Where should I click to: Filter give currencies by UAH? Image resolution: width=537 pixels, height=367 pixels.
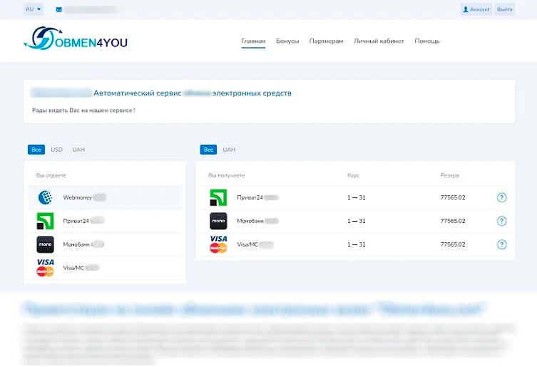point(78,150)
